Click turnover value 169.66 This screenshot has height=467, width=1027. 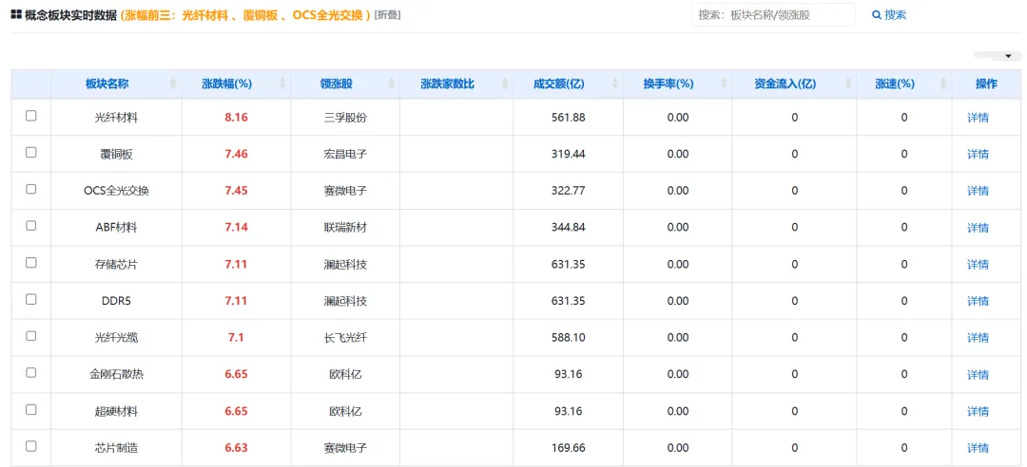tap(568, 448)
